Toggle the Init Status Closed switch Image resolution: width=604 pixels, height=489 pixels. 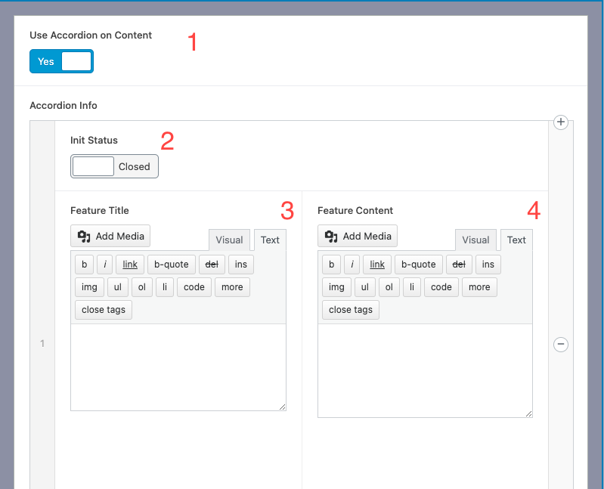tap(114, 166)
